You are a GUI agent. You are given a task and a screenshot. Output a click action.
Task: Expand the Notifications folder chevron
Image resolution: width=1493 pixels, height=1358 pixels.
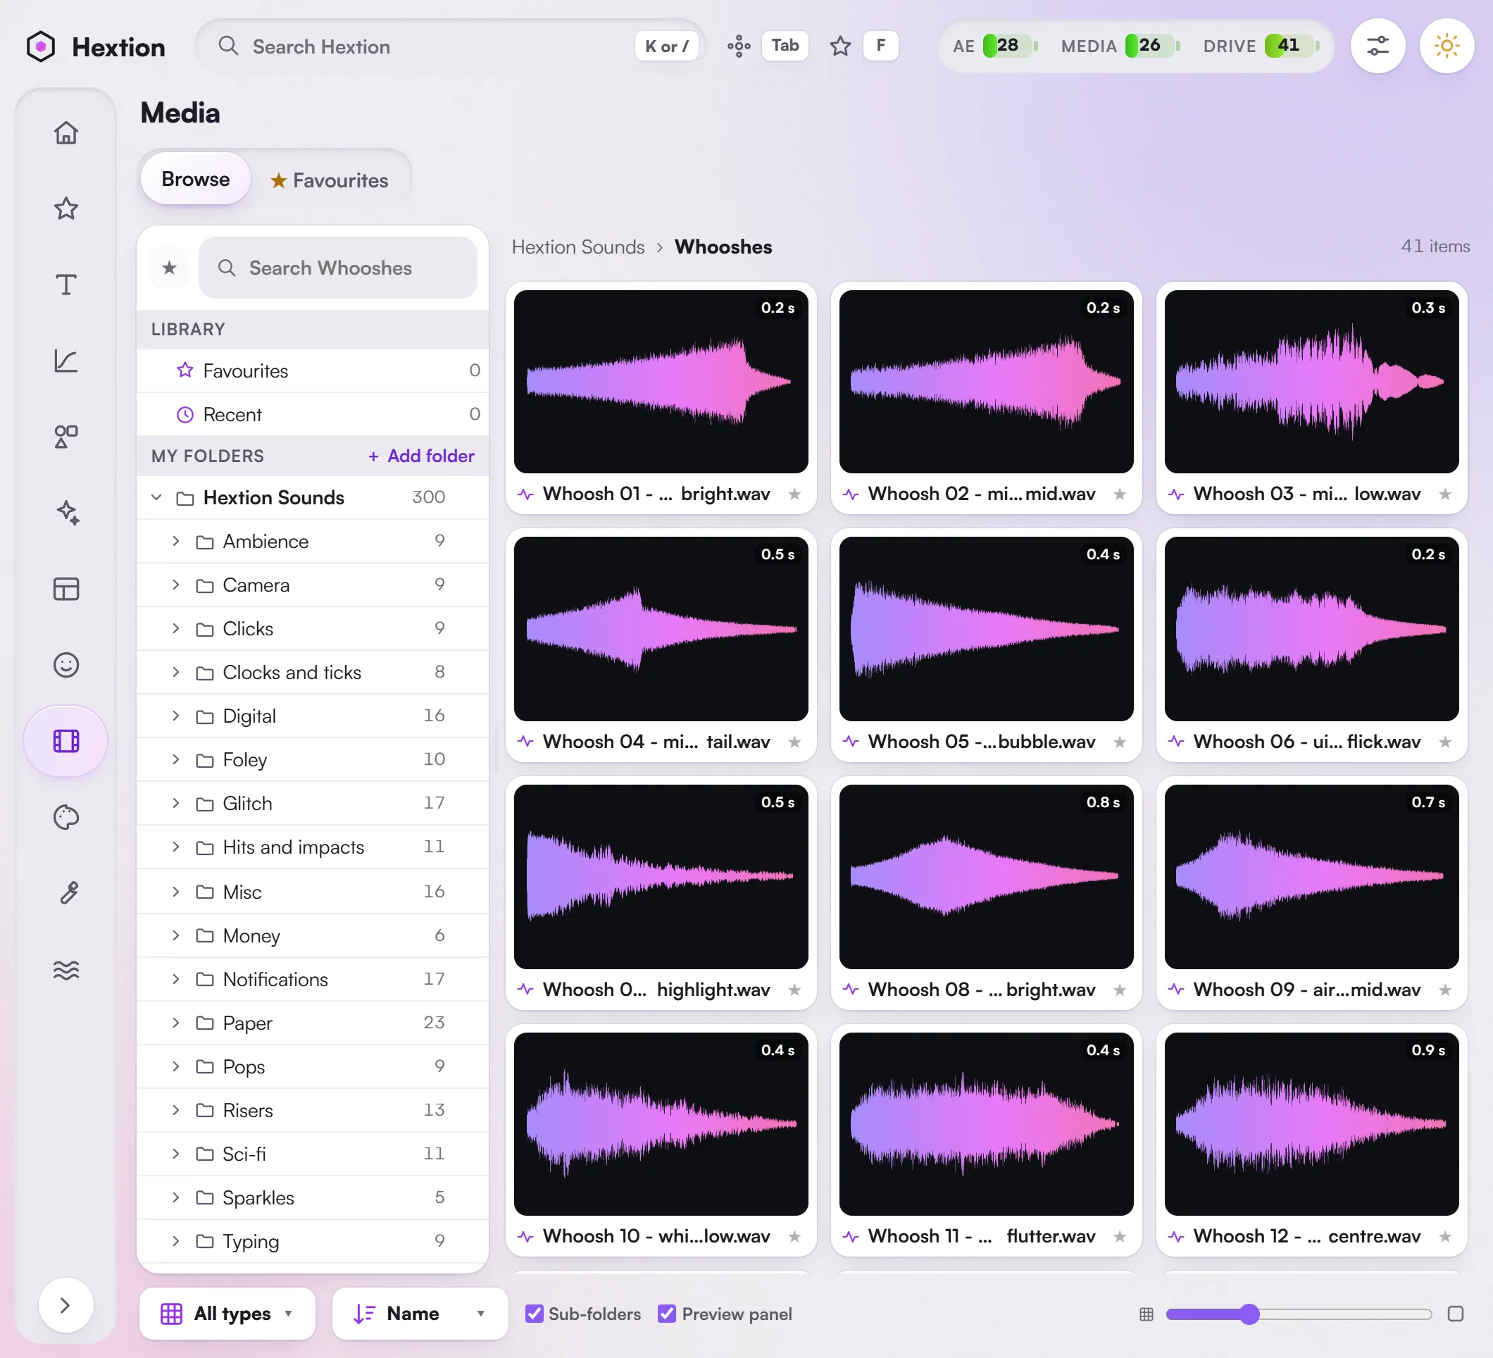(175, 978)
